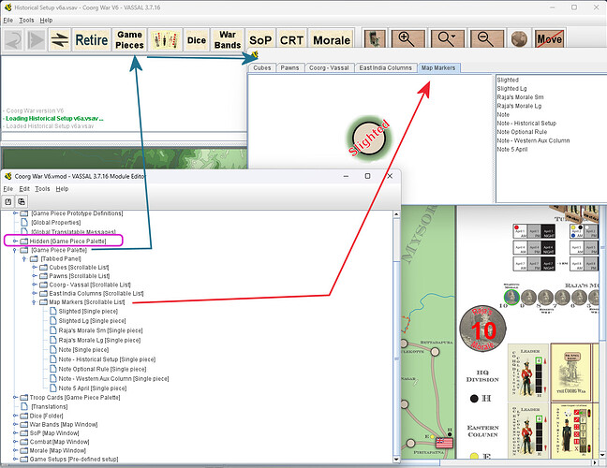Image resolution: width=607 pixels, height=468 pixels.
Task: Click the British flag piece at Periyapatna
Action: (444, 443)
